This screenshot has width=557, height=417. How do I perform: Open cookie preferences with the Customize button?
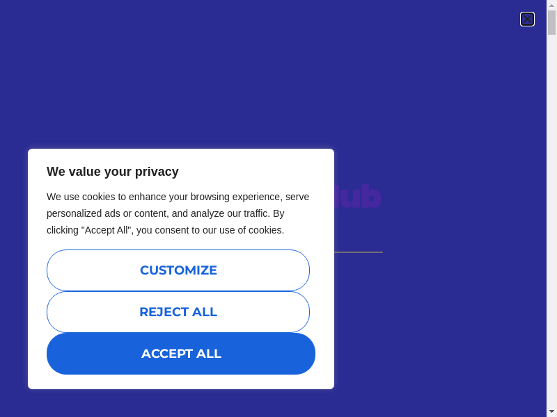(178, 270)
